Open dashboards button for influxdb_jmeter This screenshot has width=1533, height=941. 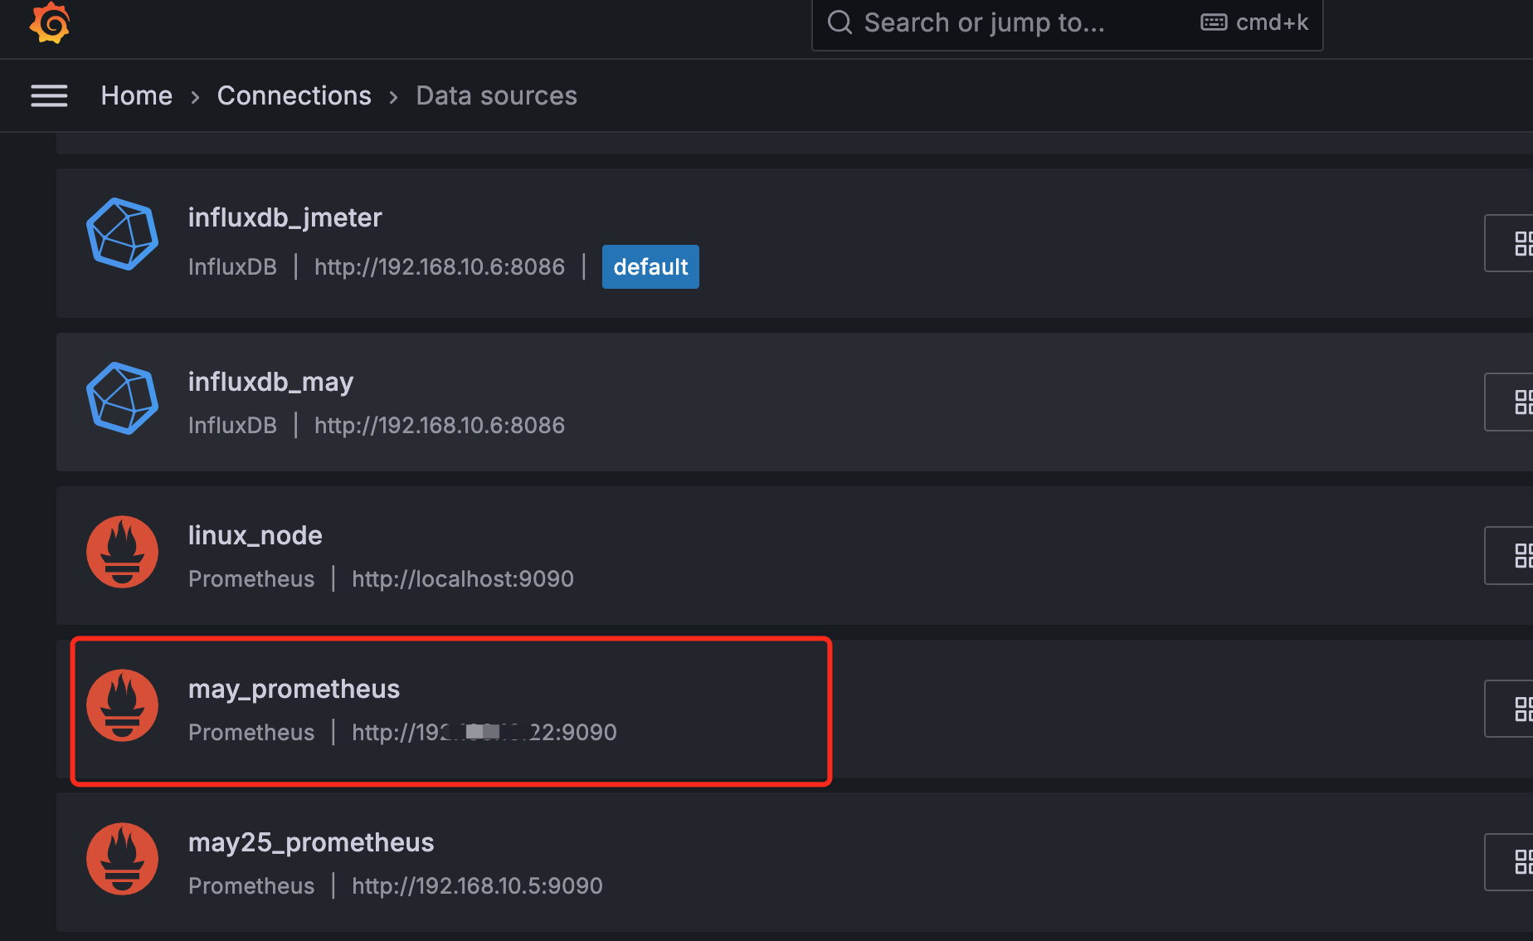[1508, 243]
